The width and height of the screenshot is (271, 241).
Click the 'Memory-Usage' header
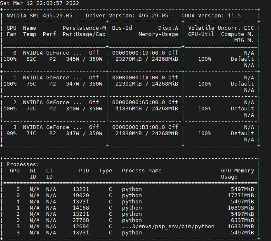click(158, 34)
